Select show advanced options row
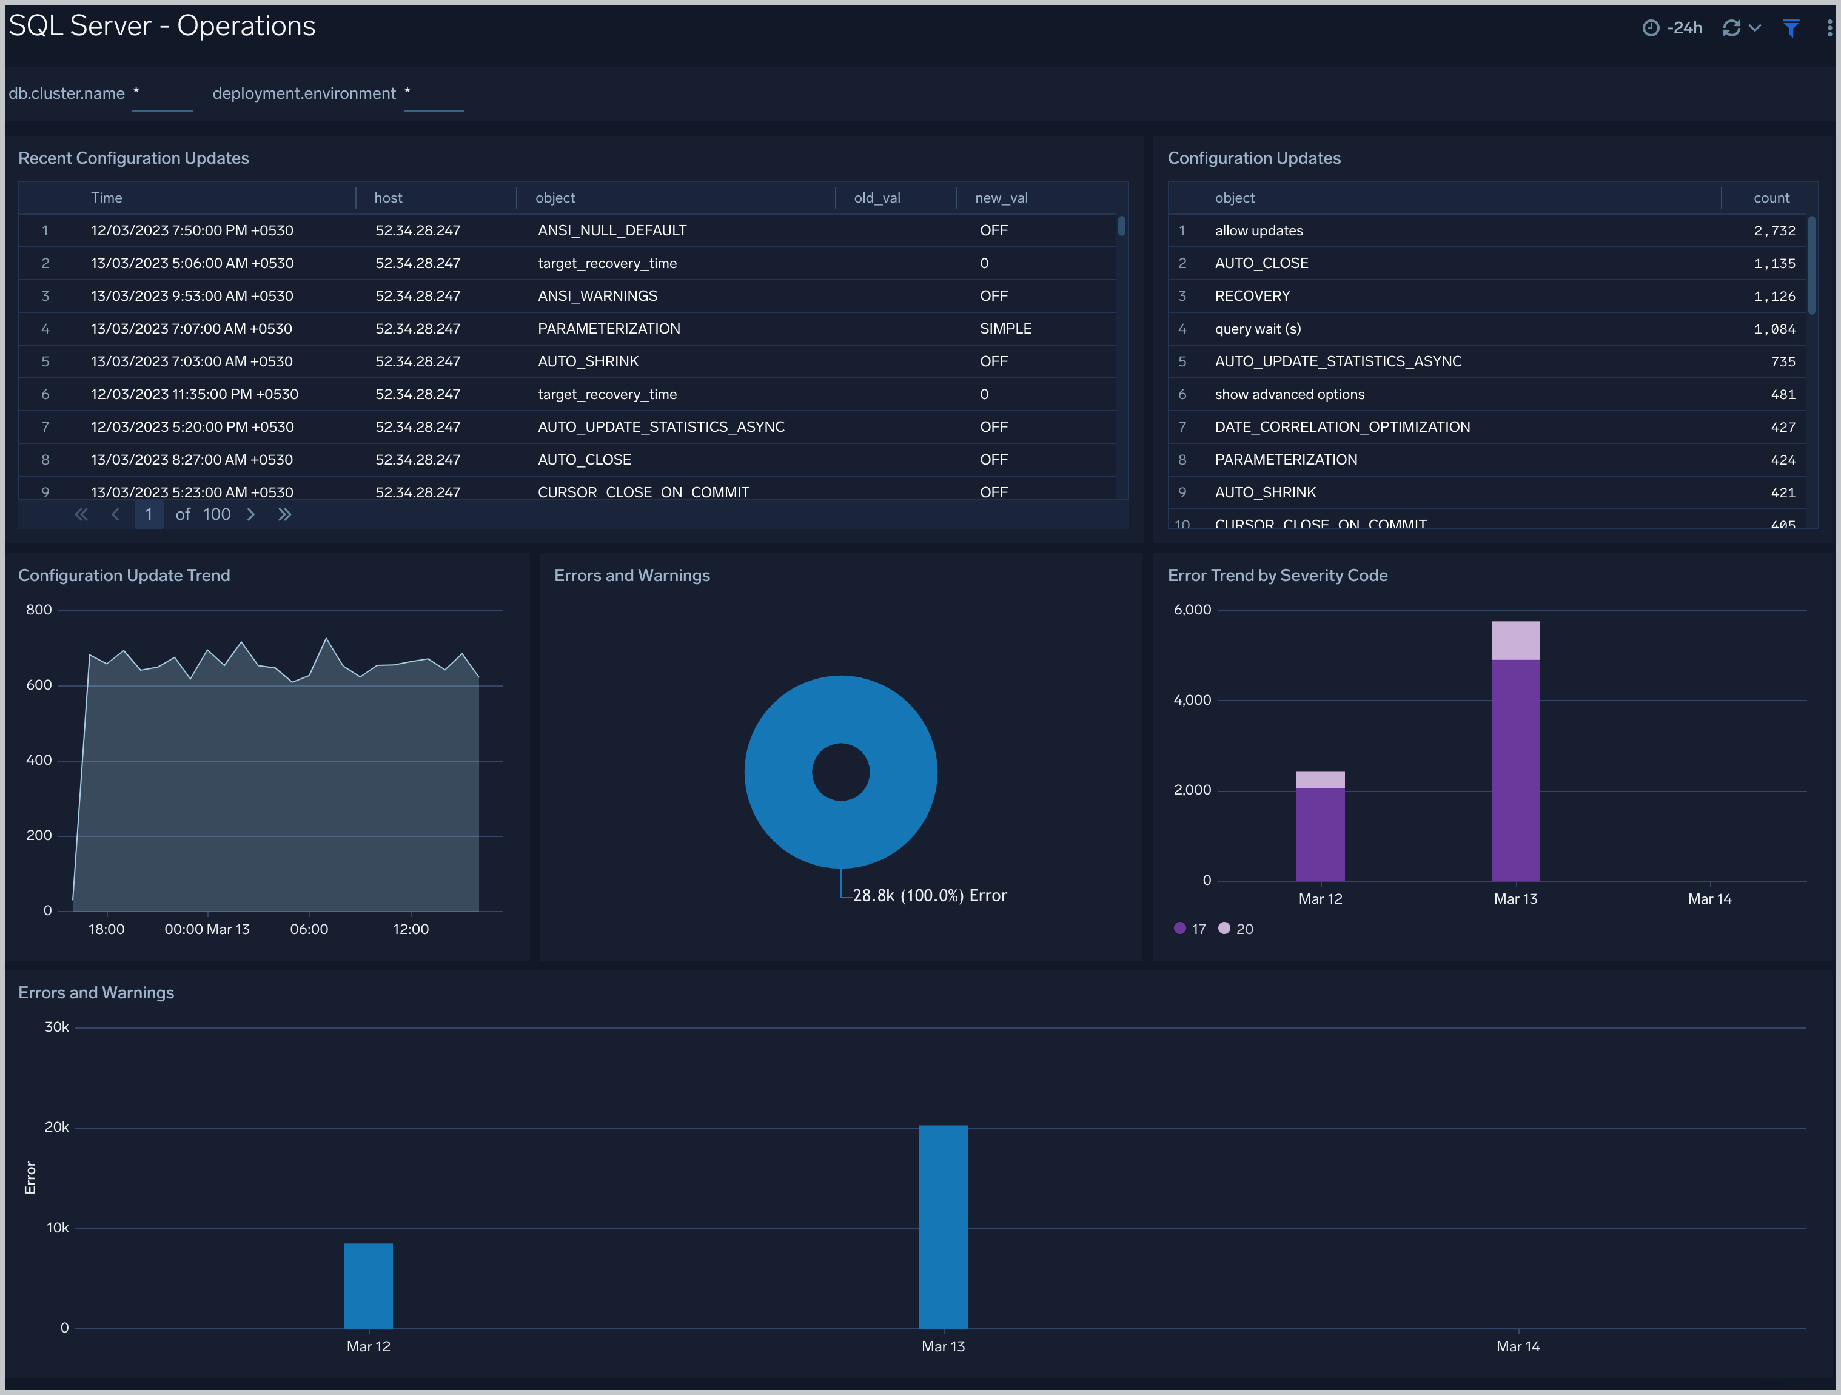 click(1489, 394)
